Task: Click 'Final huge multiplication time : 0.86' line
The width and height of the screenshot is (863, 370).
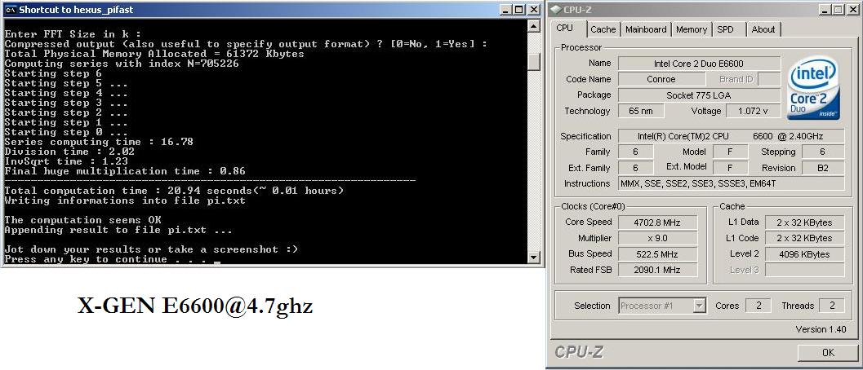Action: 125,171
